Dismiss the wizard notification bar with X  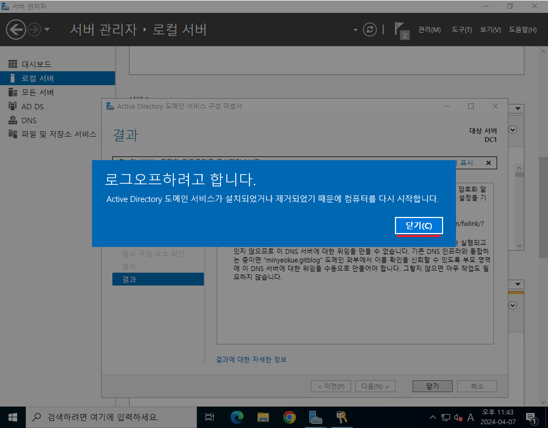(x=489, y=163)
